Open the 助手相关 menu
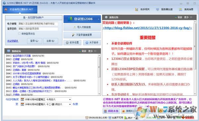The height and width of the screenshot is (121, 199). click(142, 9)
